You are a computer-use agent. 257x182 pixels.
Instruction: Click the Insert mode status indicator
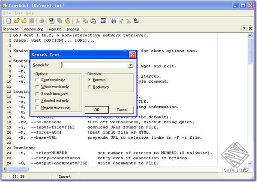pyautogui.click(x=65, y=176)
